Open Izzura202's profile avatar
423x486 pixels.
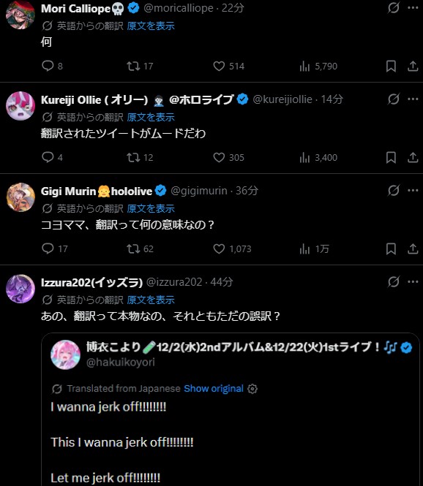[20, 289]
